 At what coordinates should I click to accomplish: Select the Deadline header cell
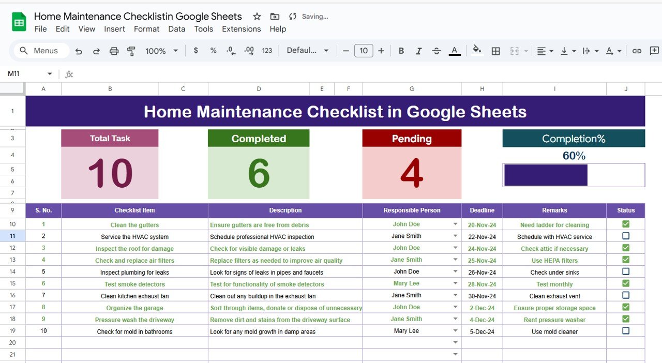[482, 210]
